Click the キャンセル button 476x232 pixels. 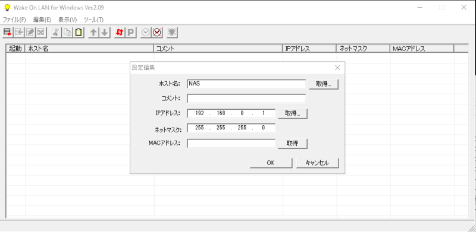pyautogui.click(x=317, y=163)
